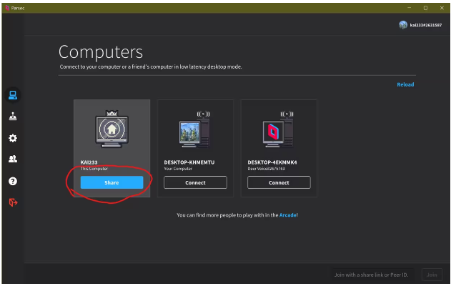451x286 pixels.
Task: Click the user avatar picture
Action: 403,25
